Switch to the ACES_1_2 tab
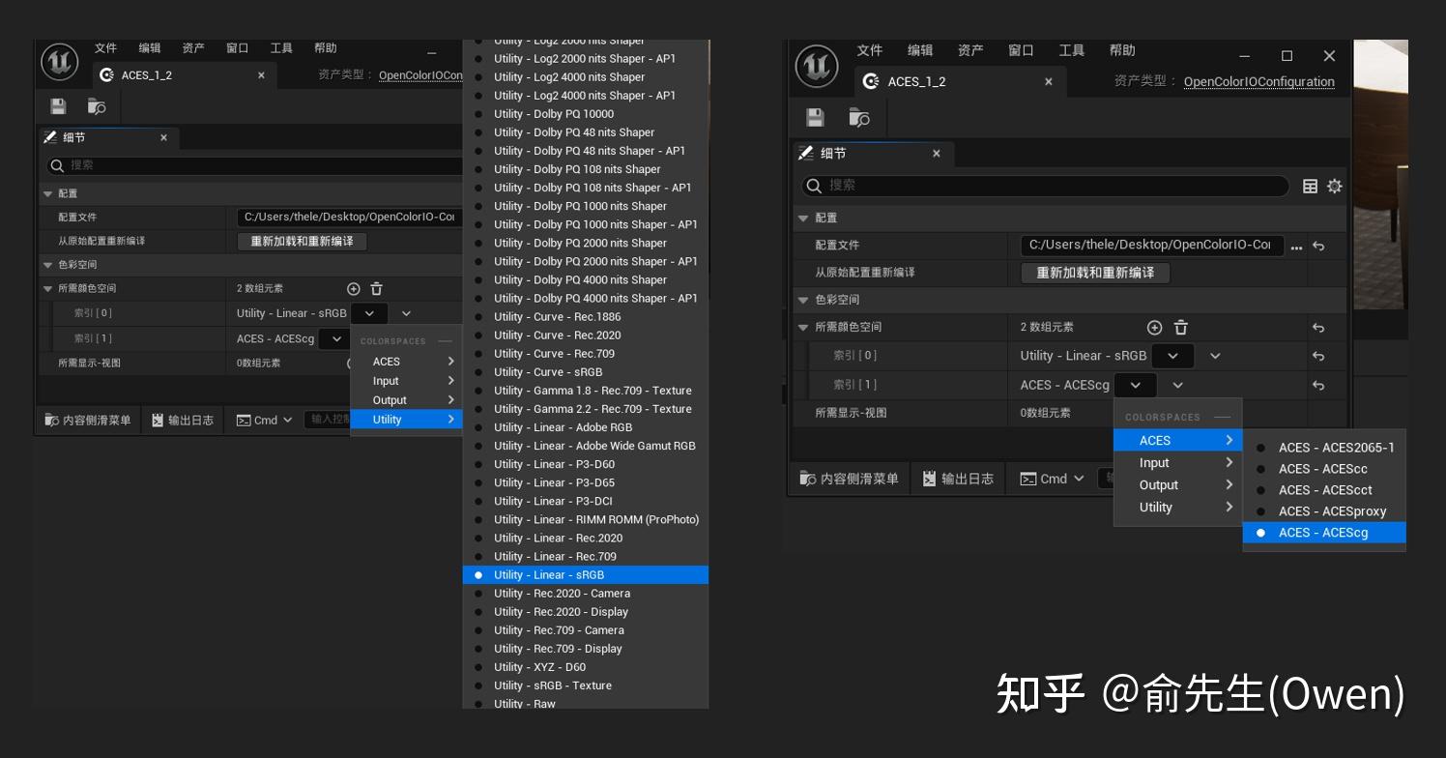Viewport: 1446px width, 758px height. click(916, 82)
